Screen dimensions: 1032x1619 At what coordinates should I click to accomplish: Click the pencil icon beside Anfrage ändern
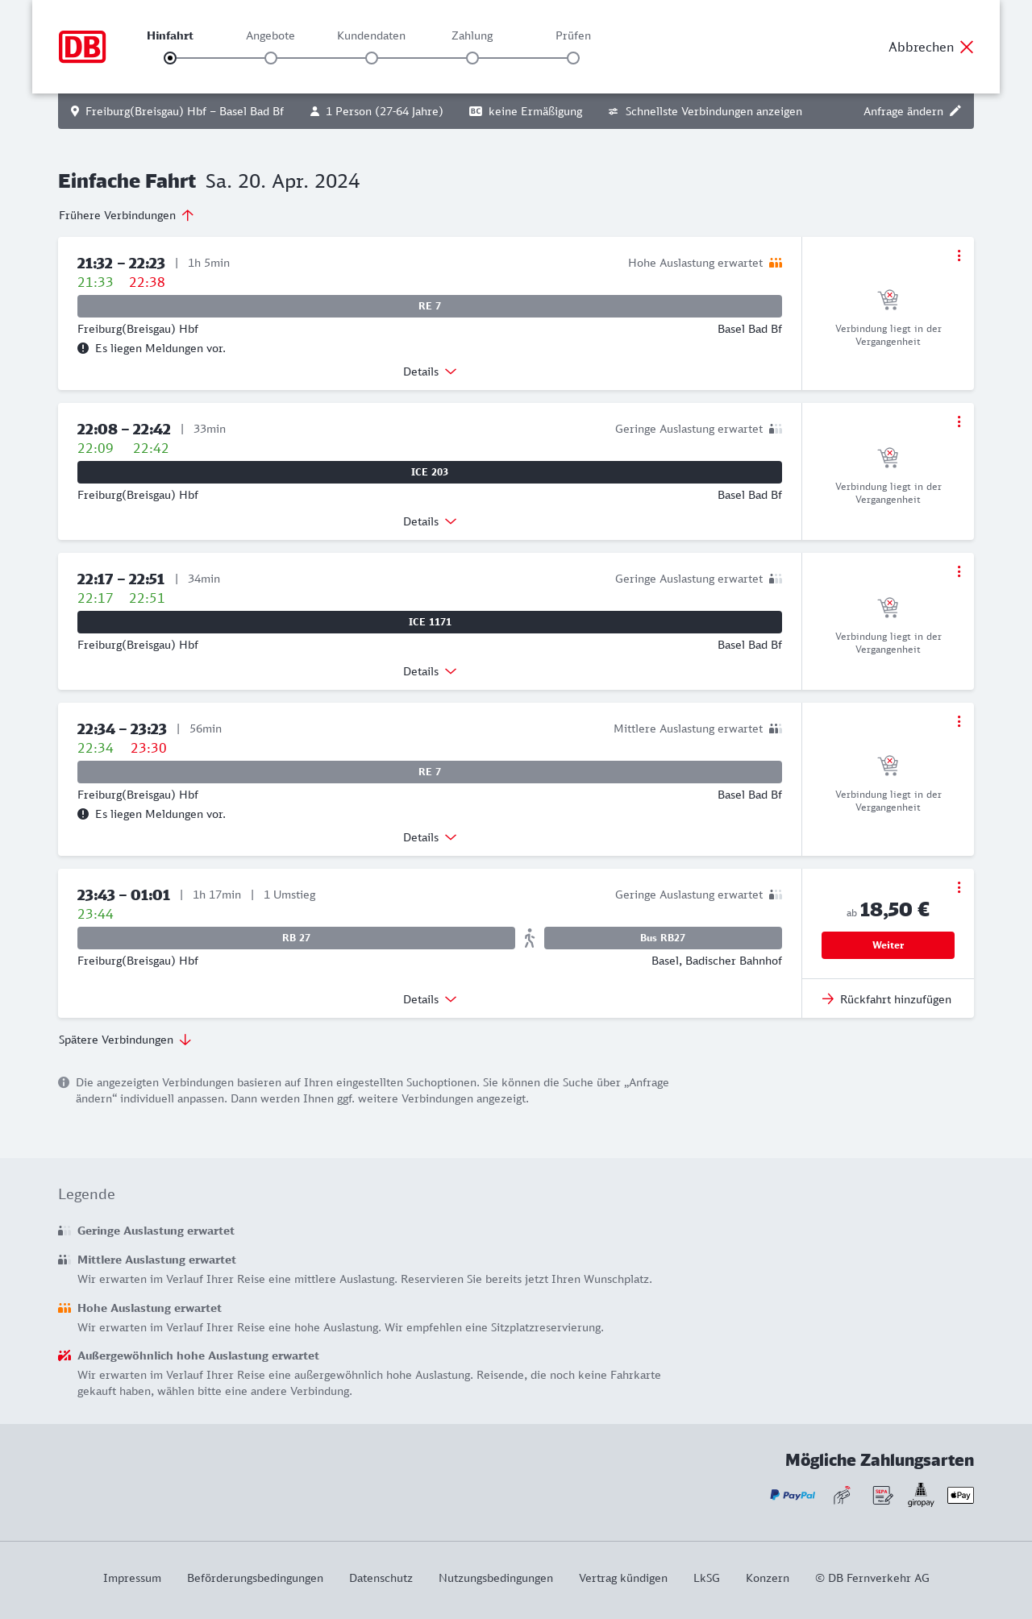pyautogui.click(x=955, y=111)
